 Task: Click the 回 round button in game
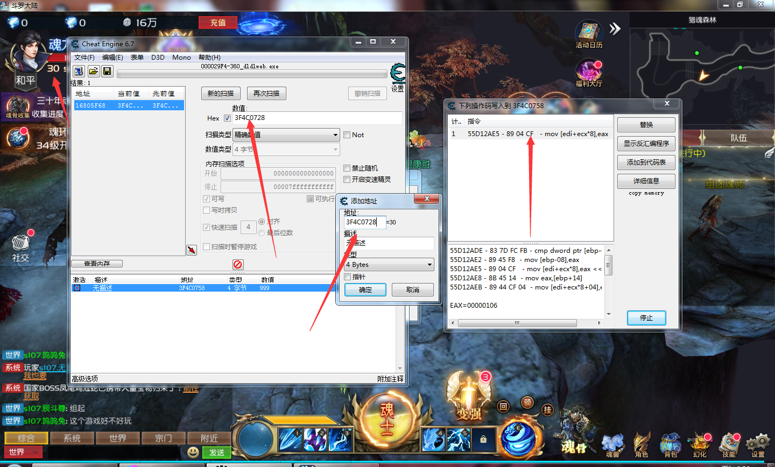coord(503,407)
